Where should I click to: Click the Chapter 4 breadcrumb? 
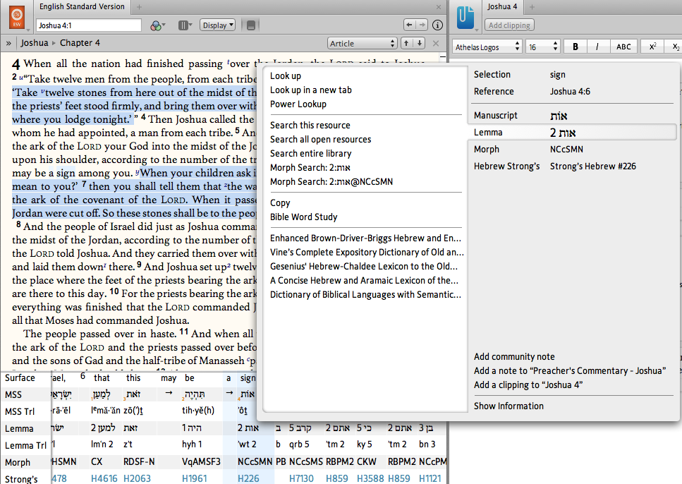click(80, 42)
